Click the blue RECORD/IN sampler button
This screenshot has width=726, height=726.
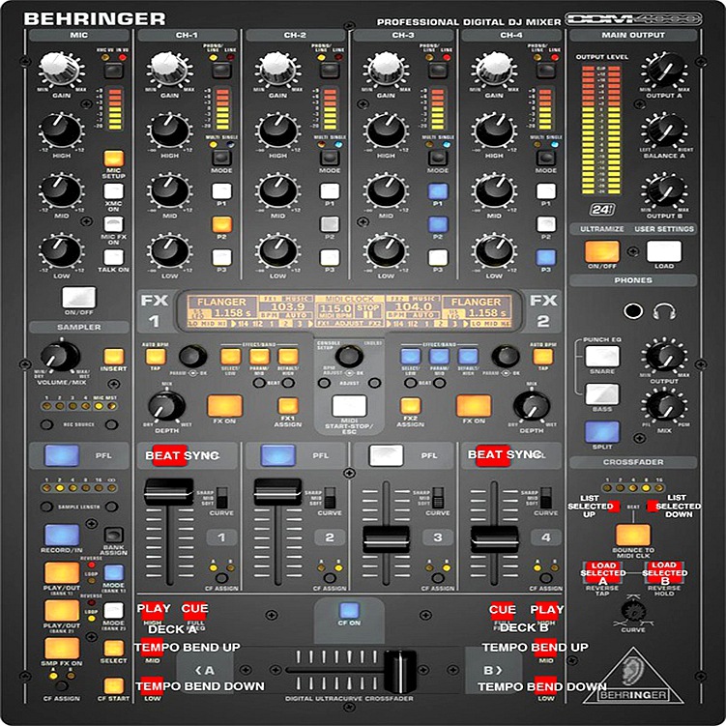tap(62, 536)
